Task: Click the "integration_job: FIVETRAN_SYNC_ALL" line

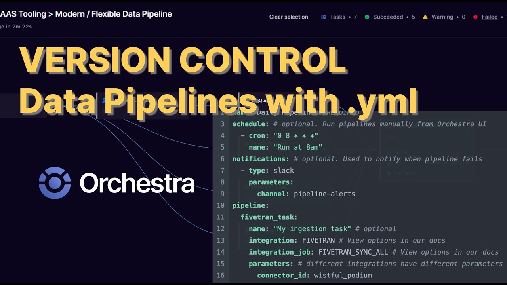Action: [x=374, y=252]
